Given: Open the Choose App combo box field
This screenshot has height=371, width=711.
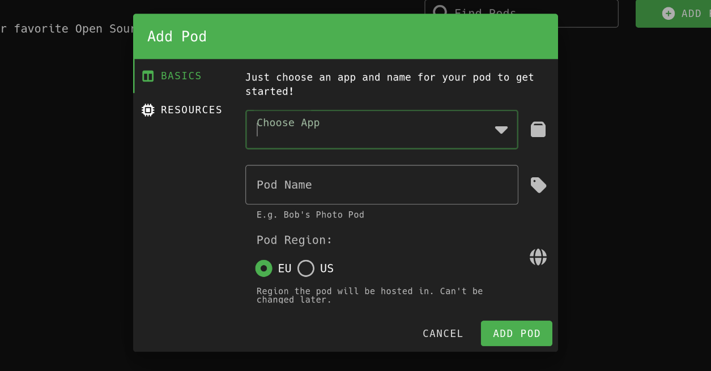Looking at the screenshot, I should [x=368, y=130].
